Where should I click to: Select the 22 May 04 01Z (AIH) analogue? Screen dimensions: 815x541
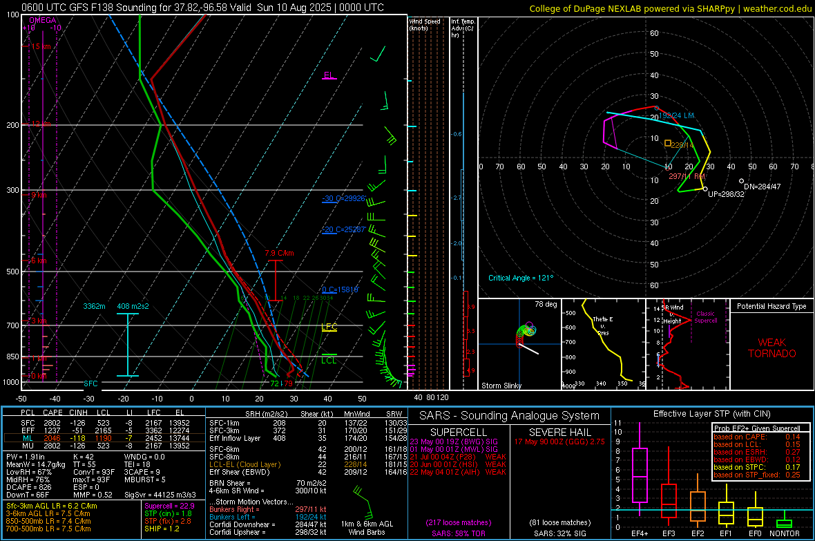tap(458, 472)
